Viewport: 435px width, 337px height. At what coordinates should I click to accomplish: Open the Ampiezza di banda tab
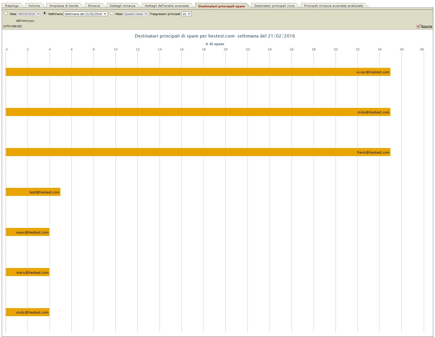click(x=64, y=6)
